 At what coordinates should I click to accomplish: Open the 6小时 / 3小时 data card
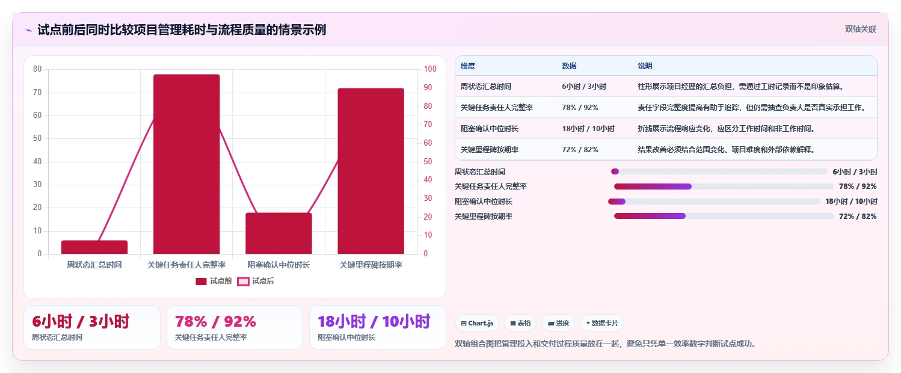pyautogui.click(x=91, y=327)
